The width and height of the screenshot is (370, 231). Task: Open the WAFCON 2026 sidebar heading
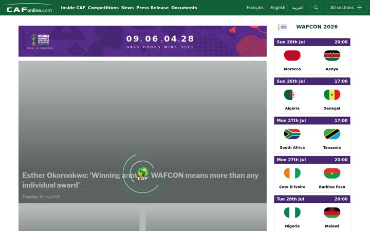pos(317,27)
